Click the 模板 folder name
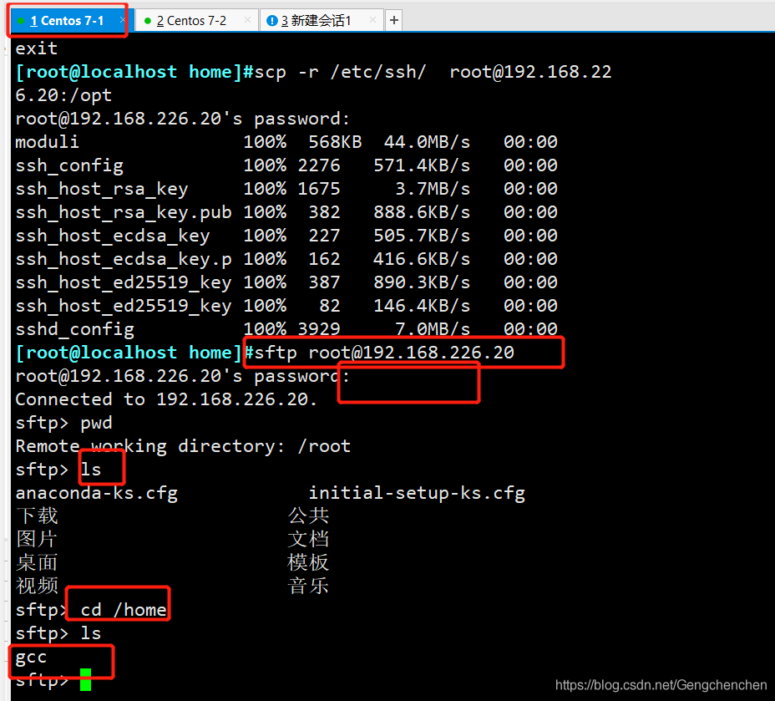This screenshot has width=775, height=701. coord(308,563)
